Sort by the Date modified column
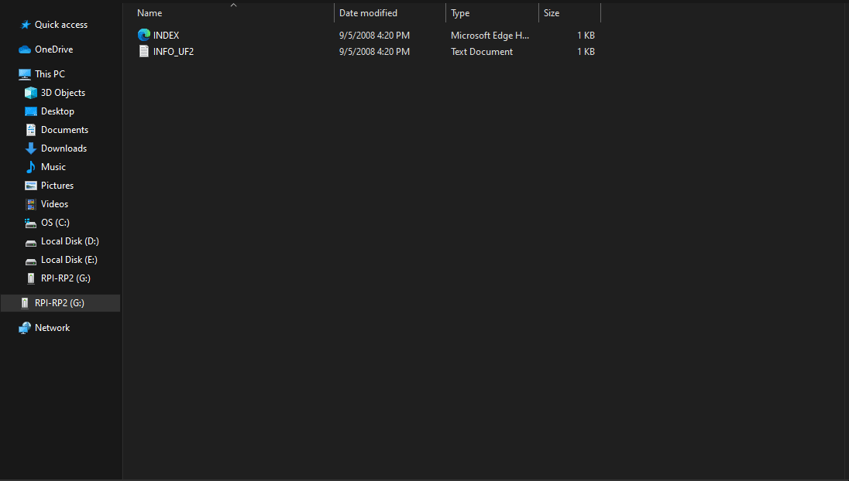The height and width of the screenshot is (481, 849). tap(368, 13)
